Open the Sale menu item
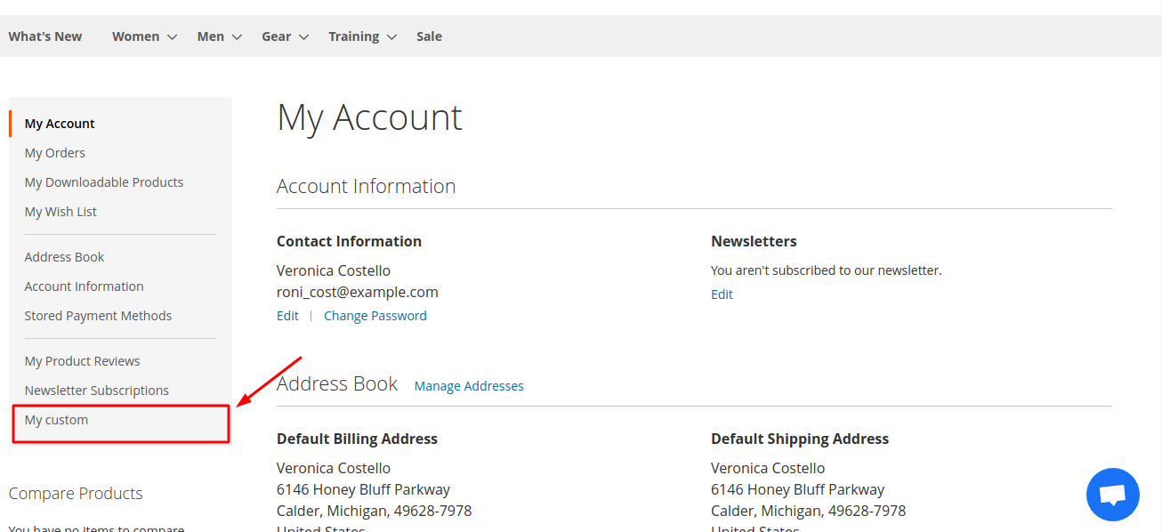This screenshot has height=532, width=1162. (429, 36)
